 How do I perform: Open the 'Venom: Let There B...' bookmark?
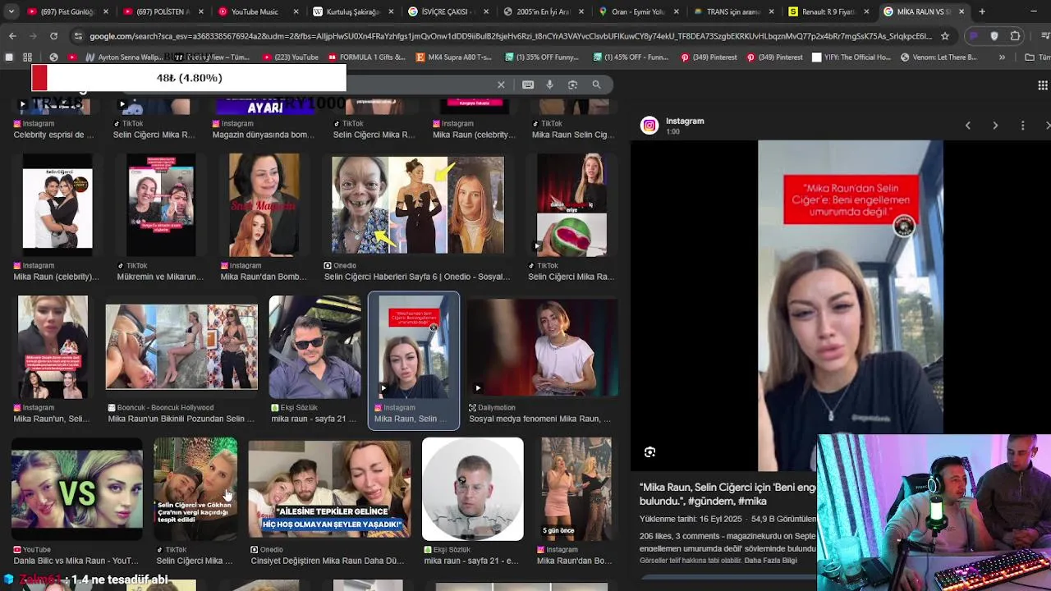[x=939, y=57]
